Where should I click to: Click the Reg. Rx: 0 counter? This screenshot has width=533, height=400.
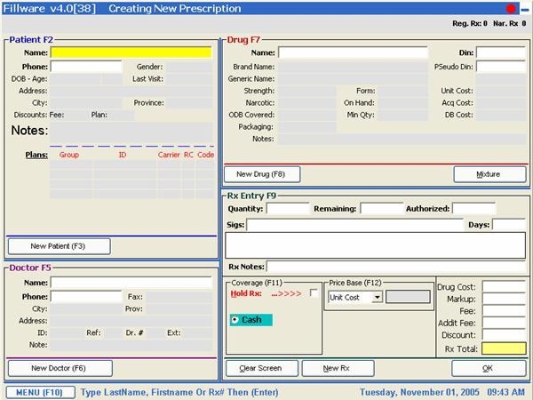coord(469,23)
